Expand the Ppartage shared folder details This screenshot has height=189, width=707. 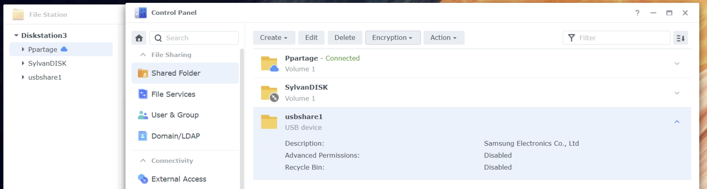point(677,63)
